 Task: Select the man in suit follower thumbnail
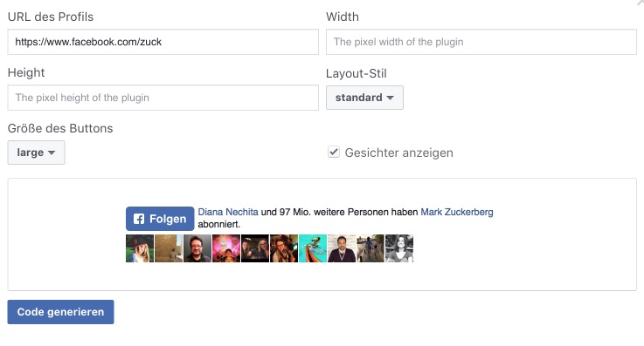[x=342, y=248]
